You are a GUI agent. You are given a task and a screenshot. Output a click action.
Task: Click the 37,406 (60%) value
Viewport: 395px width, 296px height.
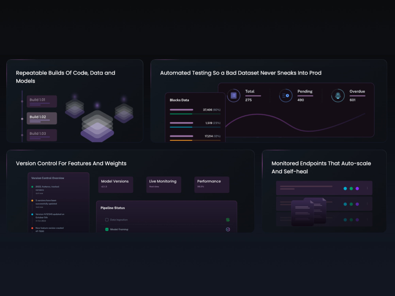coord(212,110)
